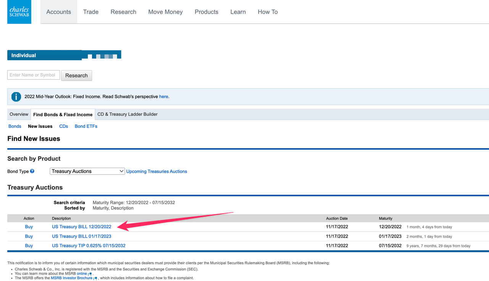
Task: Click maturity date 12/20/2022 cell
Action: 390,227
